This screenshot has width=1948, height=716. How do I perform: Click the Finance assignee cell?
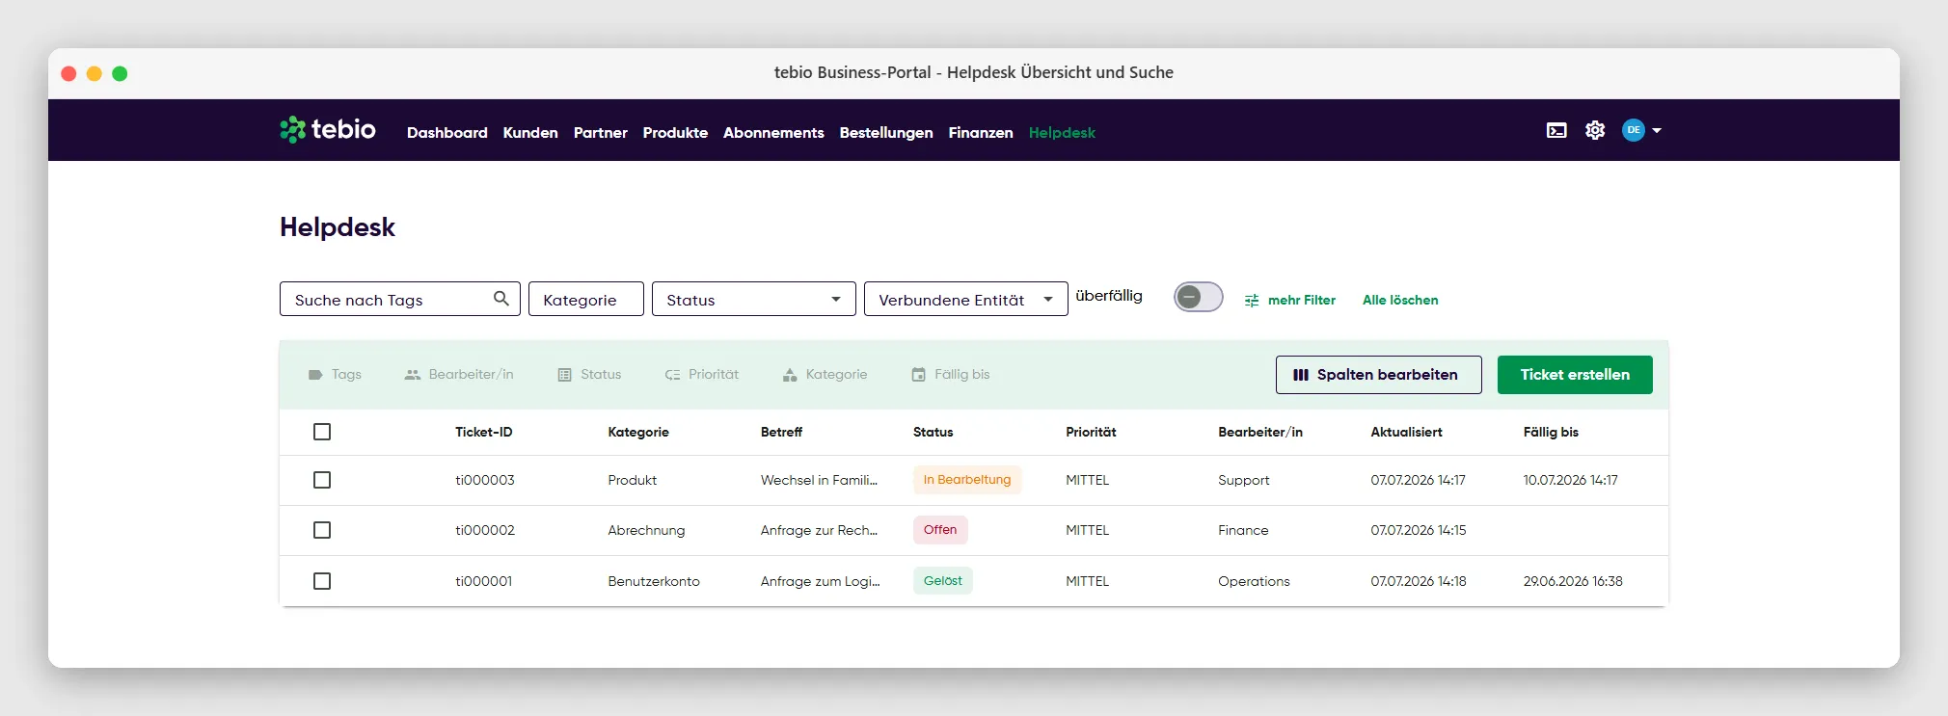coord(1243,530)
